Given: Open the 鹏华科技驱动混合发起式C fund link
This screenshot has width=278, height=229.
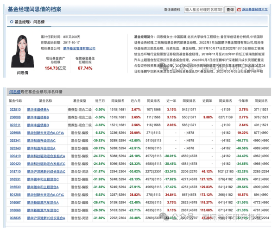Looking at the screenshot, I should 46,164.
